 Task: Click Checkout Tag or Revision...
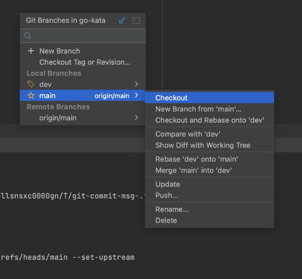pos(85,62)
